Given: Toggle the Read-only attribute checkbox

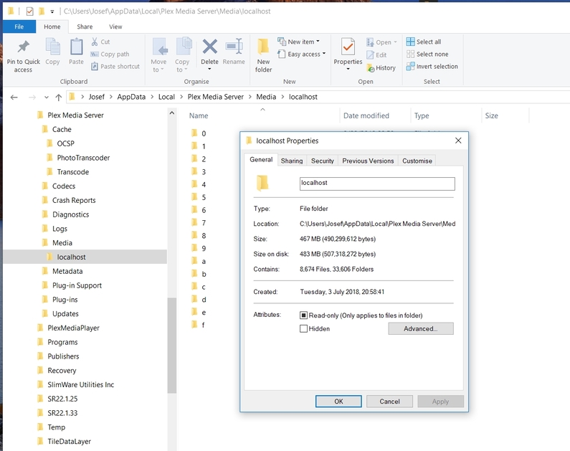Looking at the screenshot, I should point(304,315).
